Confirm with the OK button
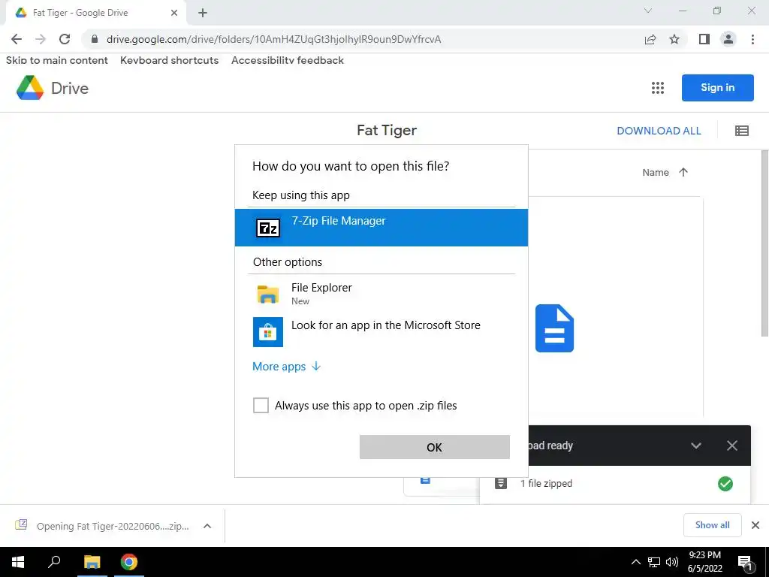Image resolution: width=769 pixels, height=577 pixels. coord(435,447)
